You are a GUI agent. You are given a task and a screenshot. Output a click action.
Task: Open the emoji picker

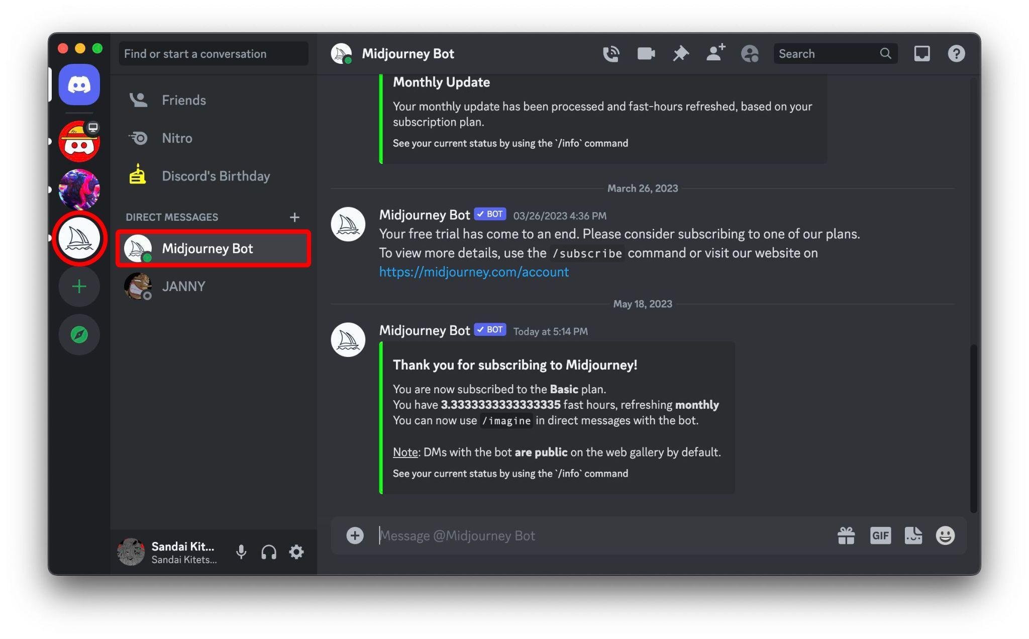pyautogui.click(x=945, y=535)
